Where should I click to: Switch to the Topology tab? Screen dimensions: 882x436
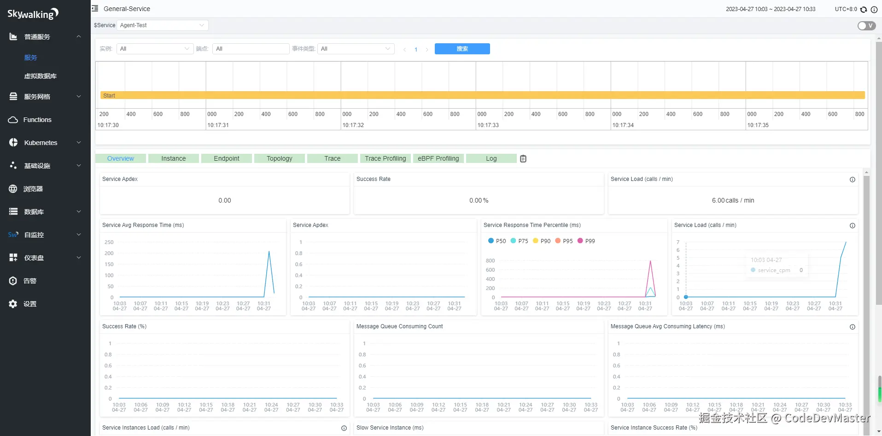tap(279, 158)
